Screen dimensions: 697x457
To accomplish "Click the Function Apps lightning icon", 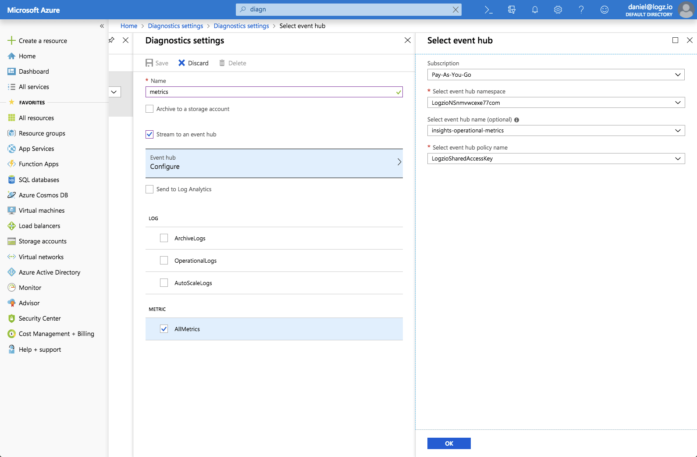I will tap(11, 164).
